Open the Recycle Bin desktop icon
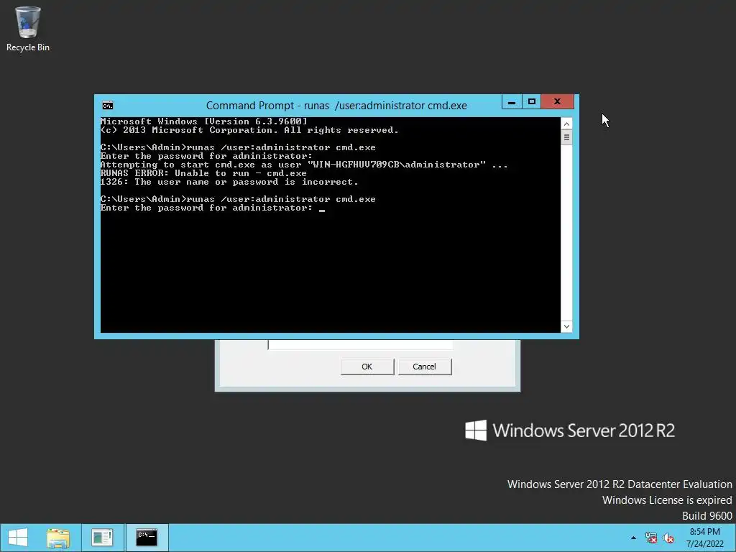Viewport: 736px width, 552px height. [28, 29]
